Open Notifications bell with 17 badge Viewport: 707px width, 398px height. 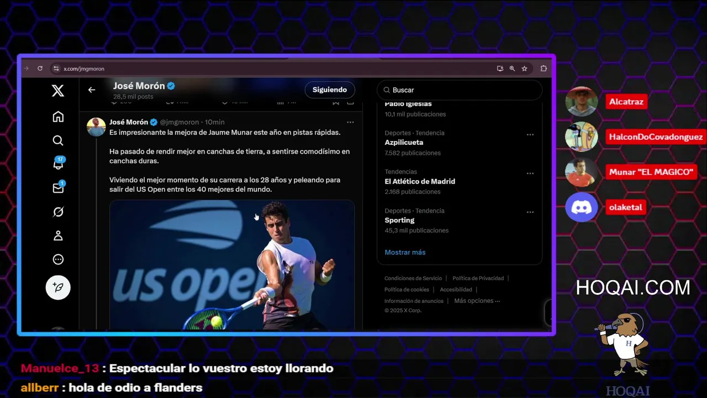(58, 164)
